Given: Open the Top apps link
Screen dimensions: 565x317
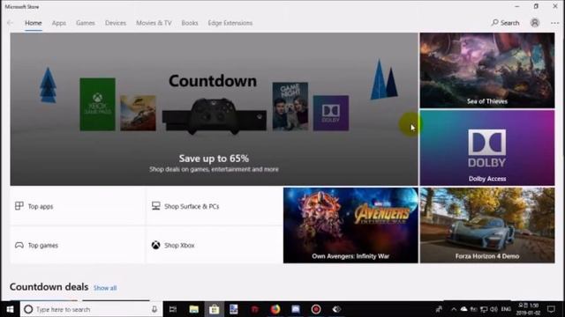Looking at the screenshot, I should point(78,206).
